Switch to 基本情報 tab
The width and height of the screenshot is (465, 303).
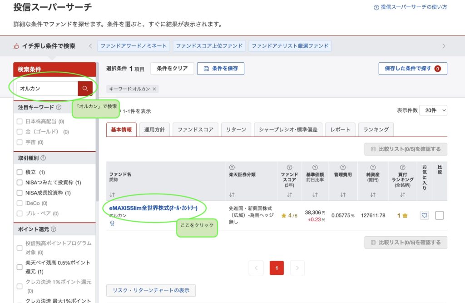(x=121, y=129)
